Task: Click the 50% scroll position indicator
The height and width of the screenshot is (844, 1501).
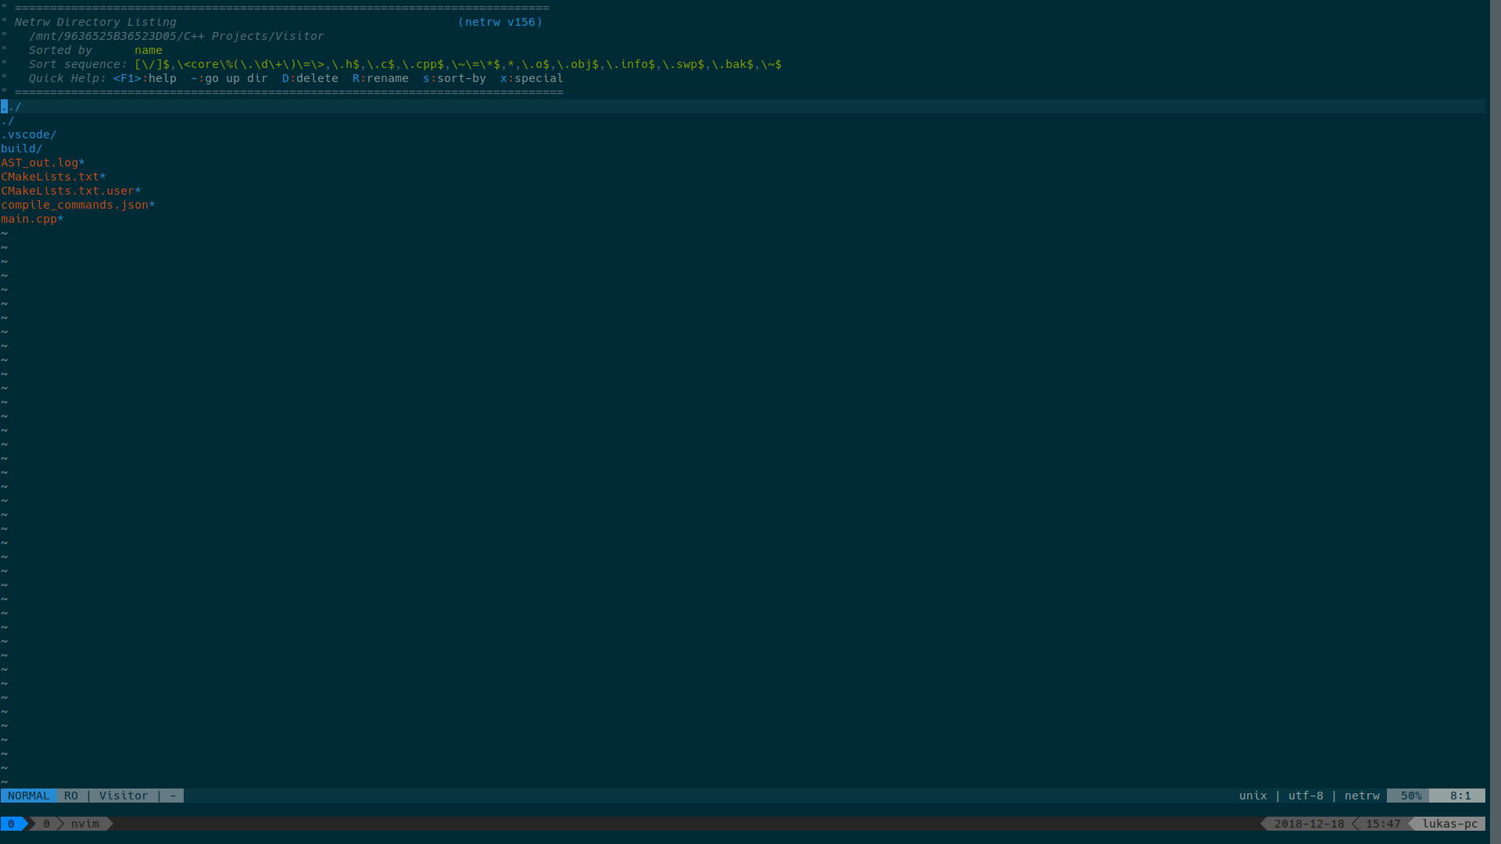Action: click(x=1410, y=796)
